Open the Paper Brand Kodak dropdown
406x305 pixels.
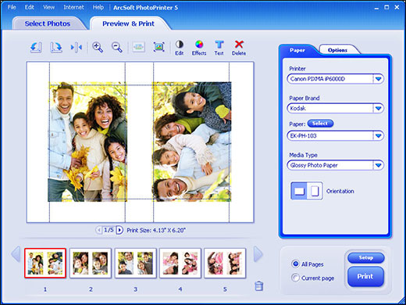[x=379, y=108]
